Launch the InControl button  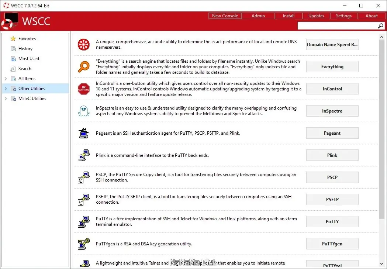(x=332, y=89)
